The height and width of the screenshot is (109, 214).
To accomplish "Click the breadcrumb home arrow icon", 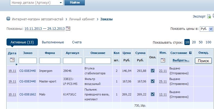I will point(8,19).
